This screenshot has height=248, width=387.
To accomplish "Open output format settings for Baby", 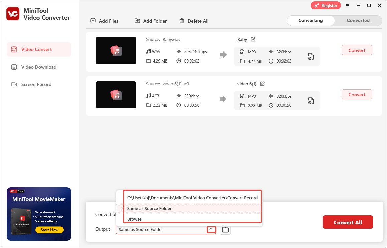I will pos(311,57).
